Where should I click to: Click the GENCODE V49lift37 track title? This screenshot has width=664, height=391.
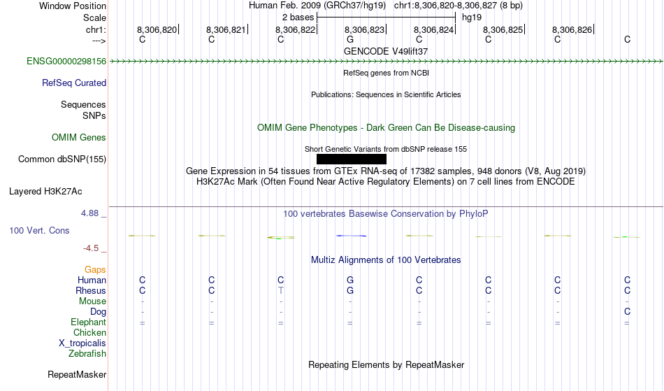point(386,51)
